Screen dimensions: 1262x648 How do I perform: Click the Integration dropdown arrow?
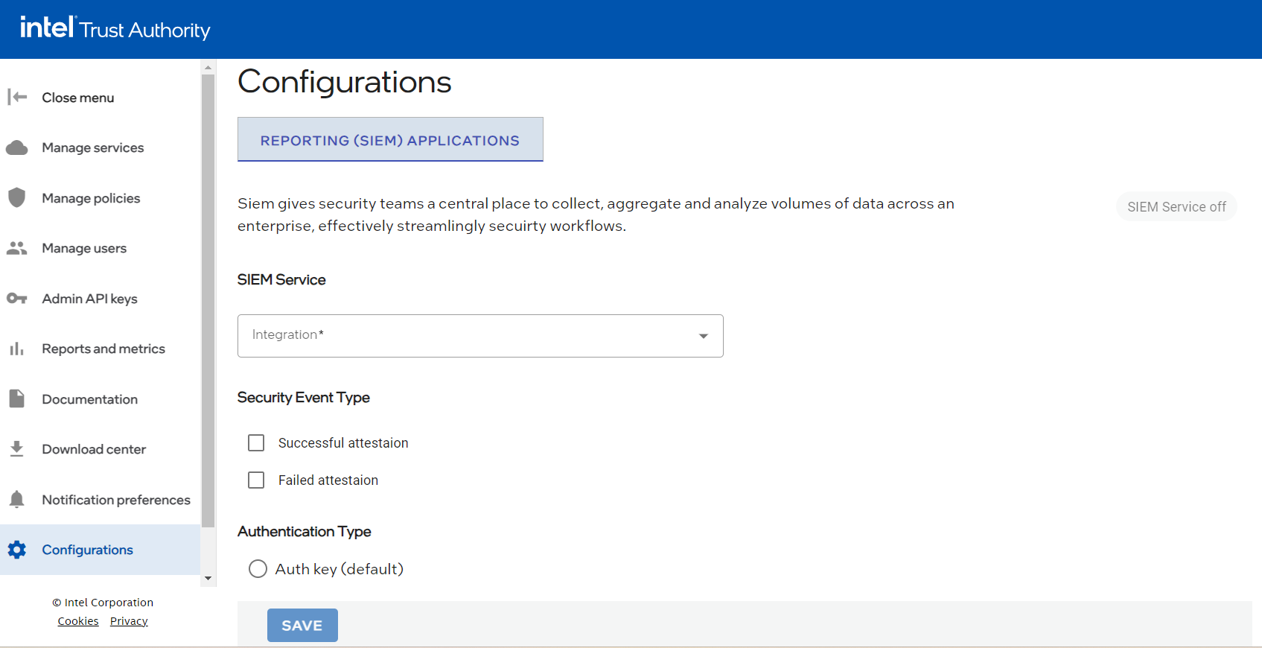[704, 336]
